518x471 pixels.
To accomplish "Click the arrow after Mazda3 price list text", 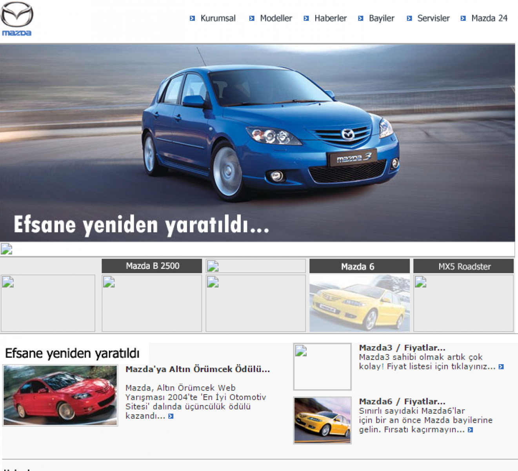I will pos(501,367).
